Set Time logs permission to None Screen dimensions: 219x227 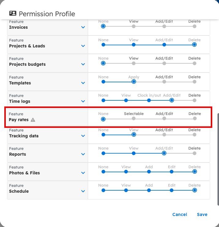click(x=103, y=100)
